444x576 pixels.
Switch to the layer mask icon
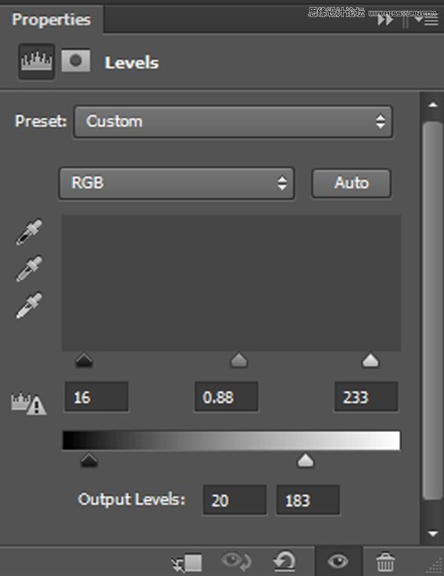(x=75, y=61)
